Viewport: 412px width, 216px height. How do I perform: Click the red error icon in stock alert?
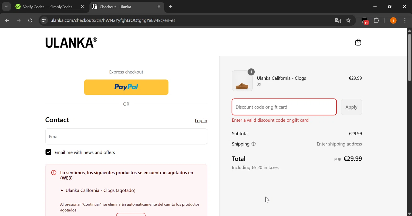pos(54,173)
